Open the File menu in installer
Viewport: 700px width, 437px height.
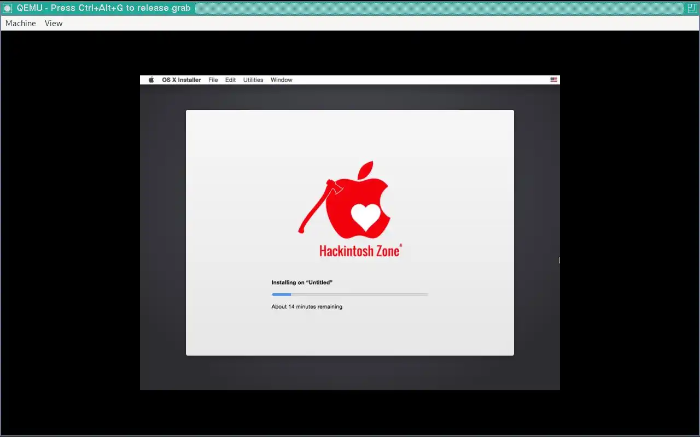pos(213,80)
